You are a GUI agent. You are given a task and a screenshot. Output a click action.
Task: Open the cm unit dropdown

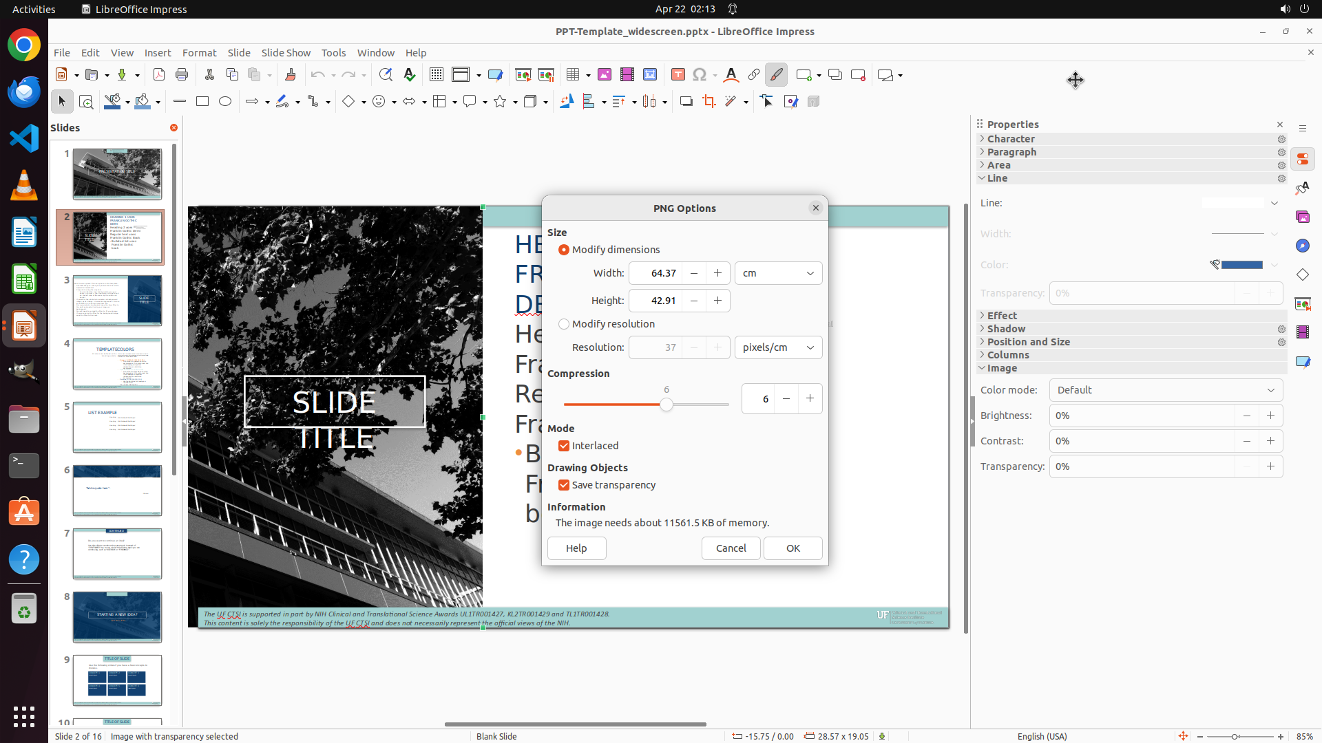pos(778,273)
